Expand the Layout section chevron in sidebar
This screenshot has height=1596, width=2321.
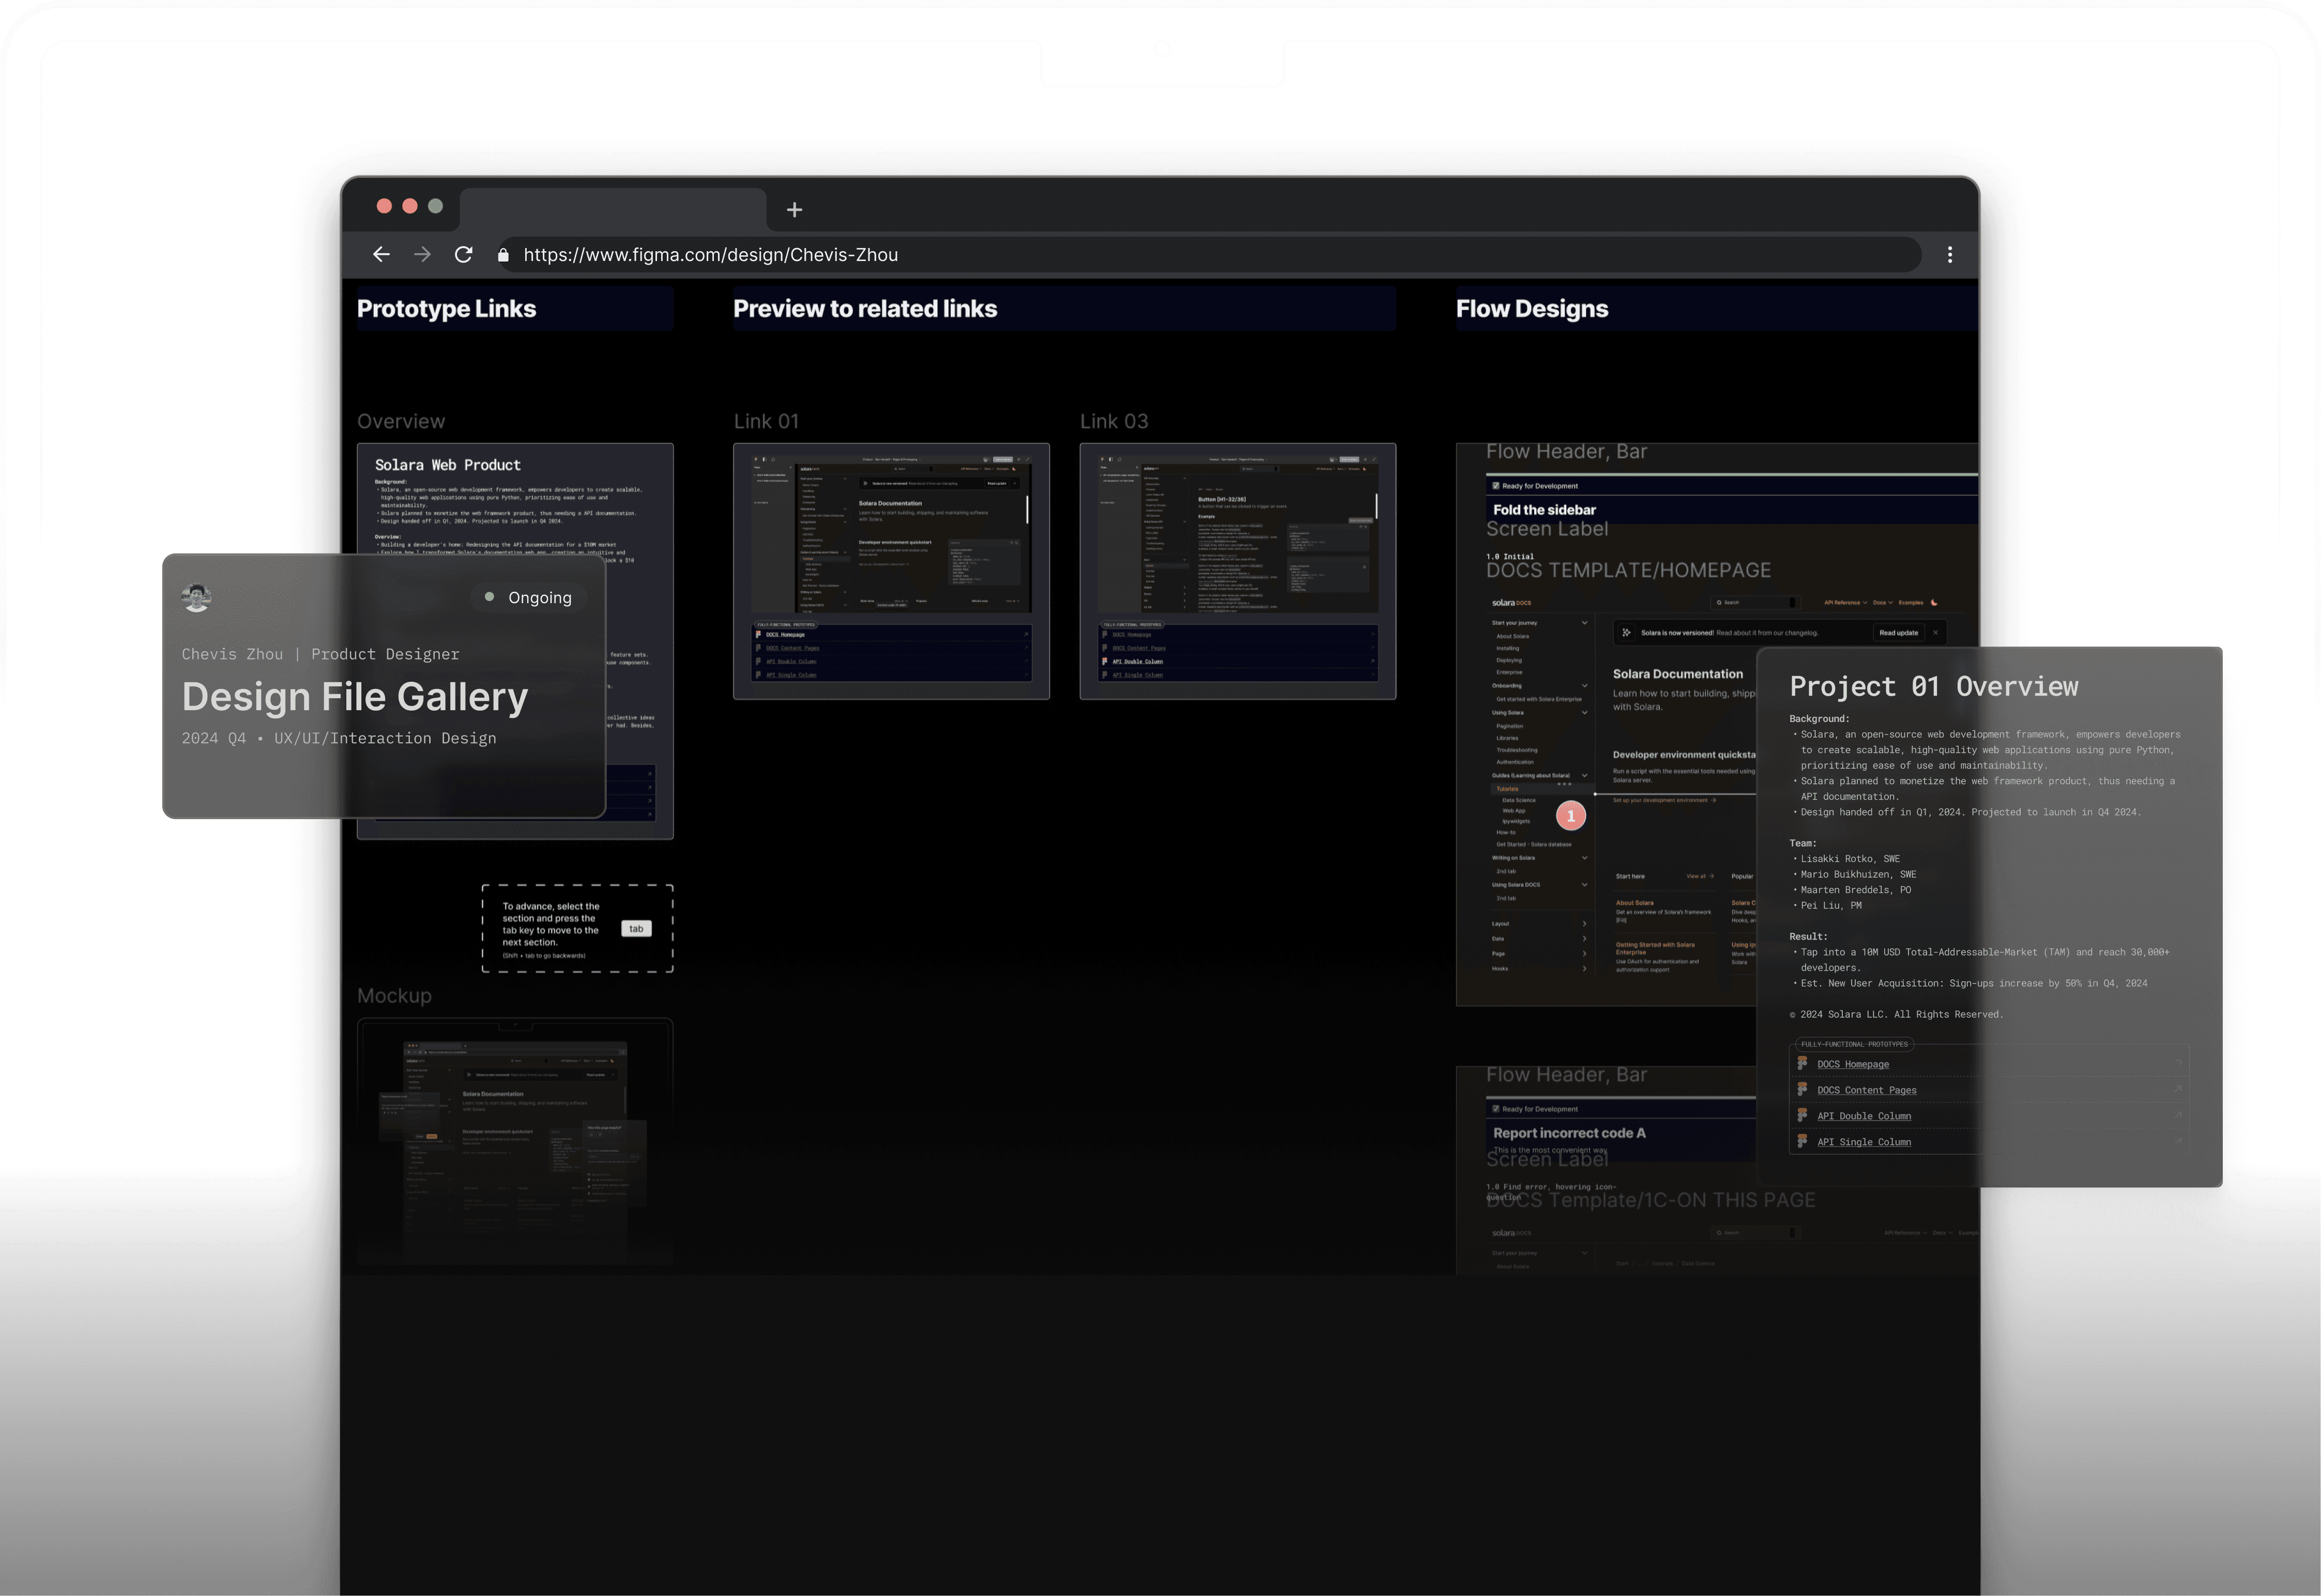tap(1584, 924)
